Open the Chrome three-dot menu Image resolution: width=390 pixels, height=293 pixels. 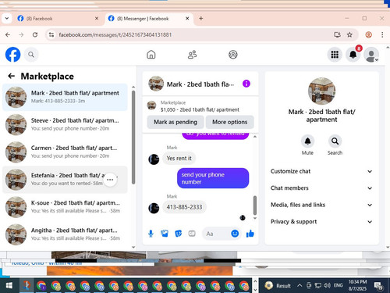click(x=382, y=34)
